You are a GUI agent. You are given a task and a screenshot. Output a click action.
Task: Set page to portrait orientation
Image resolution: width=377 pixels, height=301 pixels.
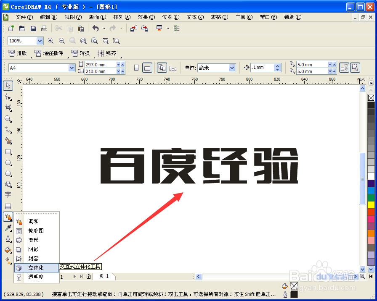136,68
